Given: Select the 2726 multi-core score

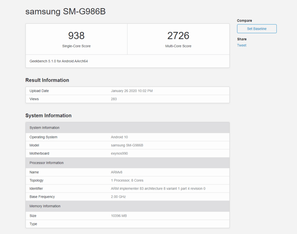Looking at the screenshot, I should tap(178, 36).
